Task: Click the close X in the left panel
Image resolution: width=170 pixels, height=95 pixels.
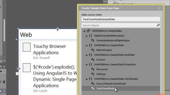Action: (4, 67)
